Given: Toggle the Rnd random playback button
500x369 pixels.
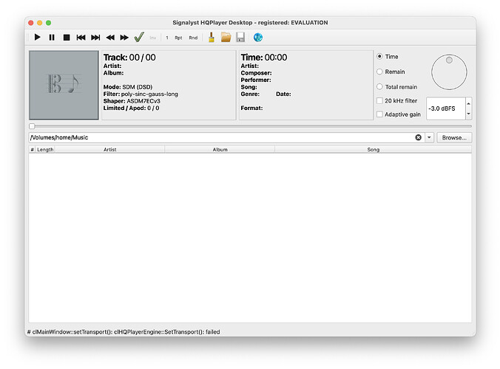Looking at the screenshot, I should pyautogui.click(x=193, y=38).
